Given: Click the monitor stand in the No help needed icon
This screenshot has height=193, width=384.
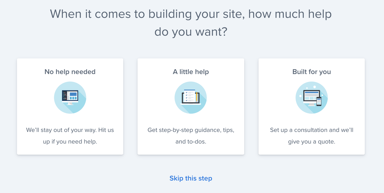Looking at the screenshot, I should point(70,103).
